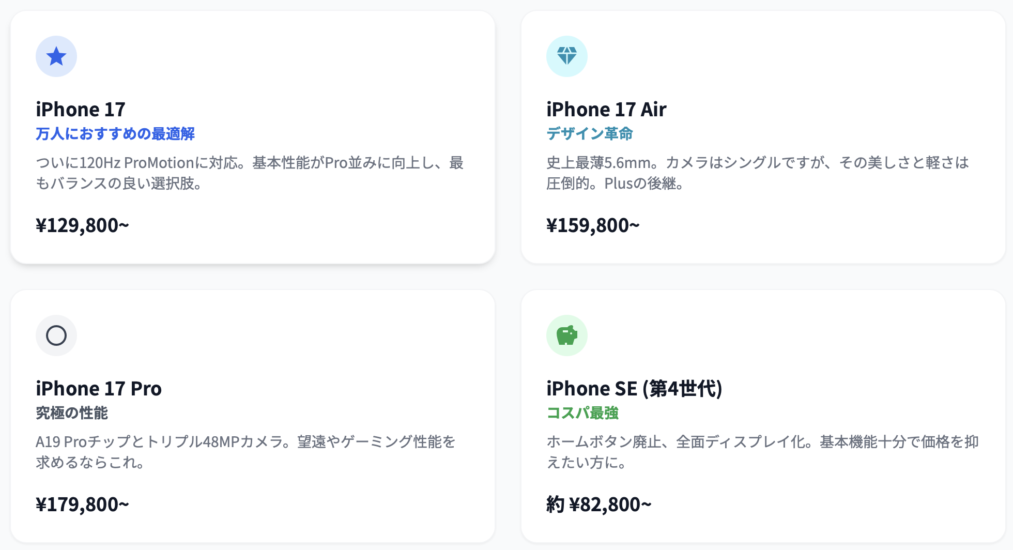
Task: Click the デザイン革命 tagline
Action: pos(590,134)
